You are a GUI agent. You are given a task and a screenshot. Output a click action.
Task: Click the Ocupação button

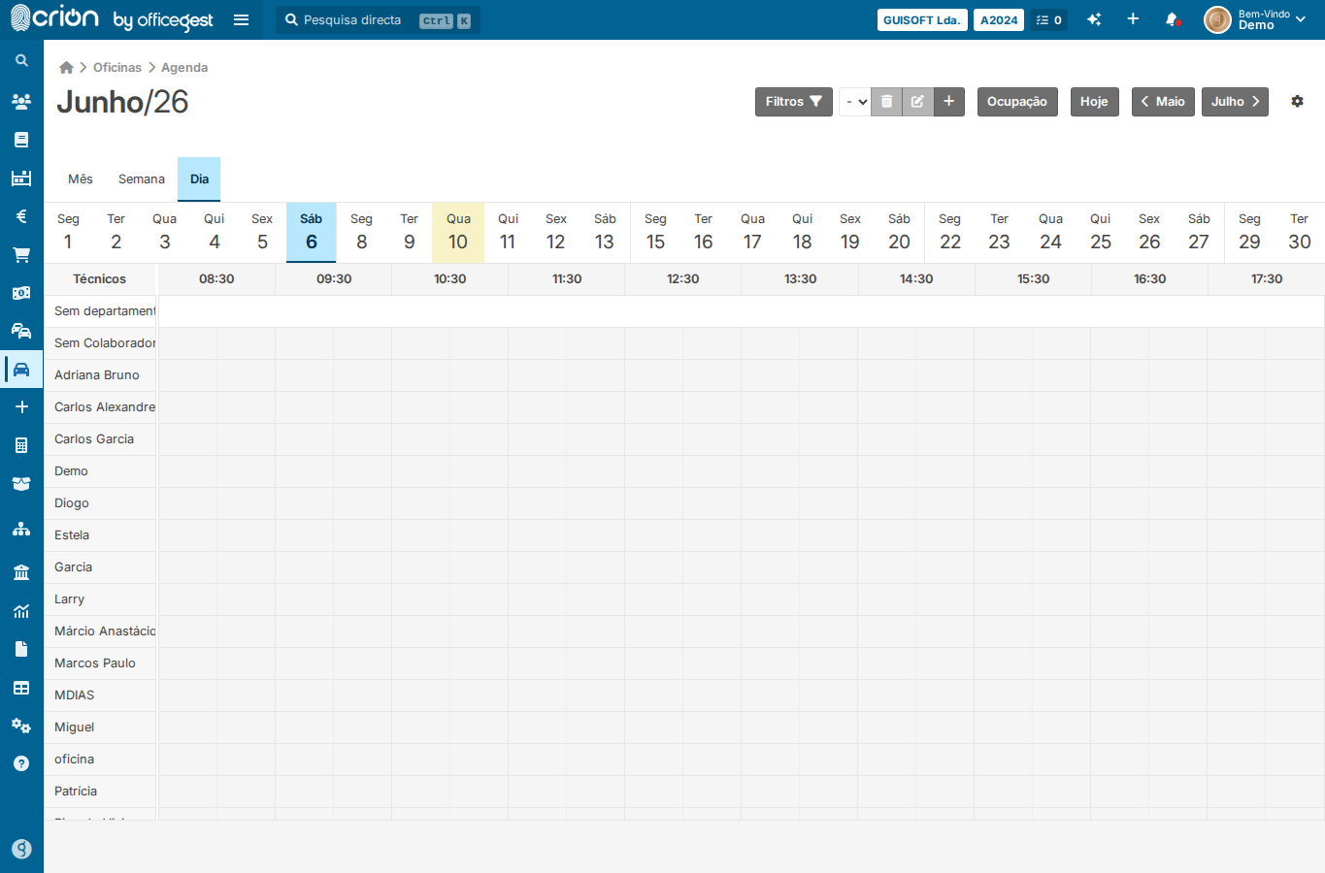click(x=1017, y=102)
